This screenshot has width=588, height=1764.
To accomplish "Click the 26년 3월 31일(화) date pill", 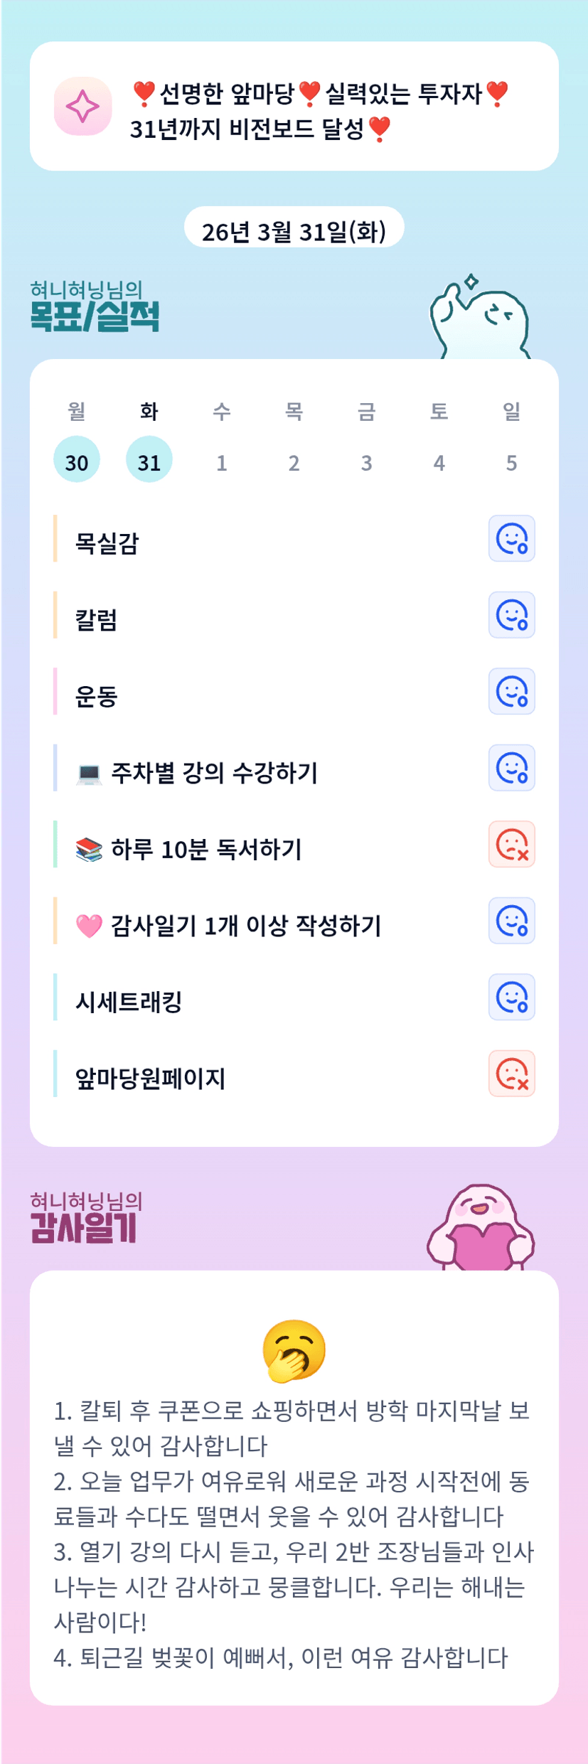I will click(294, 231).
